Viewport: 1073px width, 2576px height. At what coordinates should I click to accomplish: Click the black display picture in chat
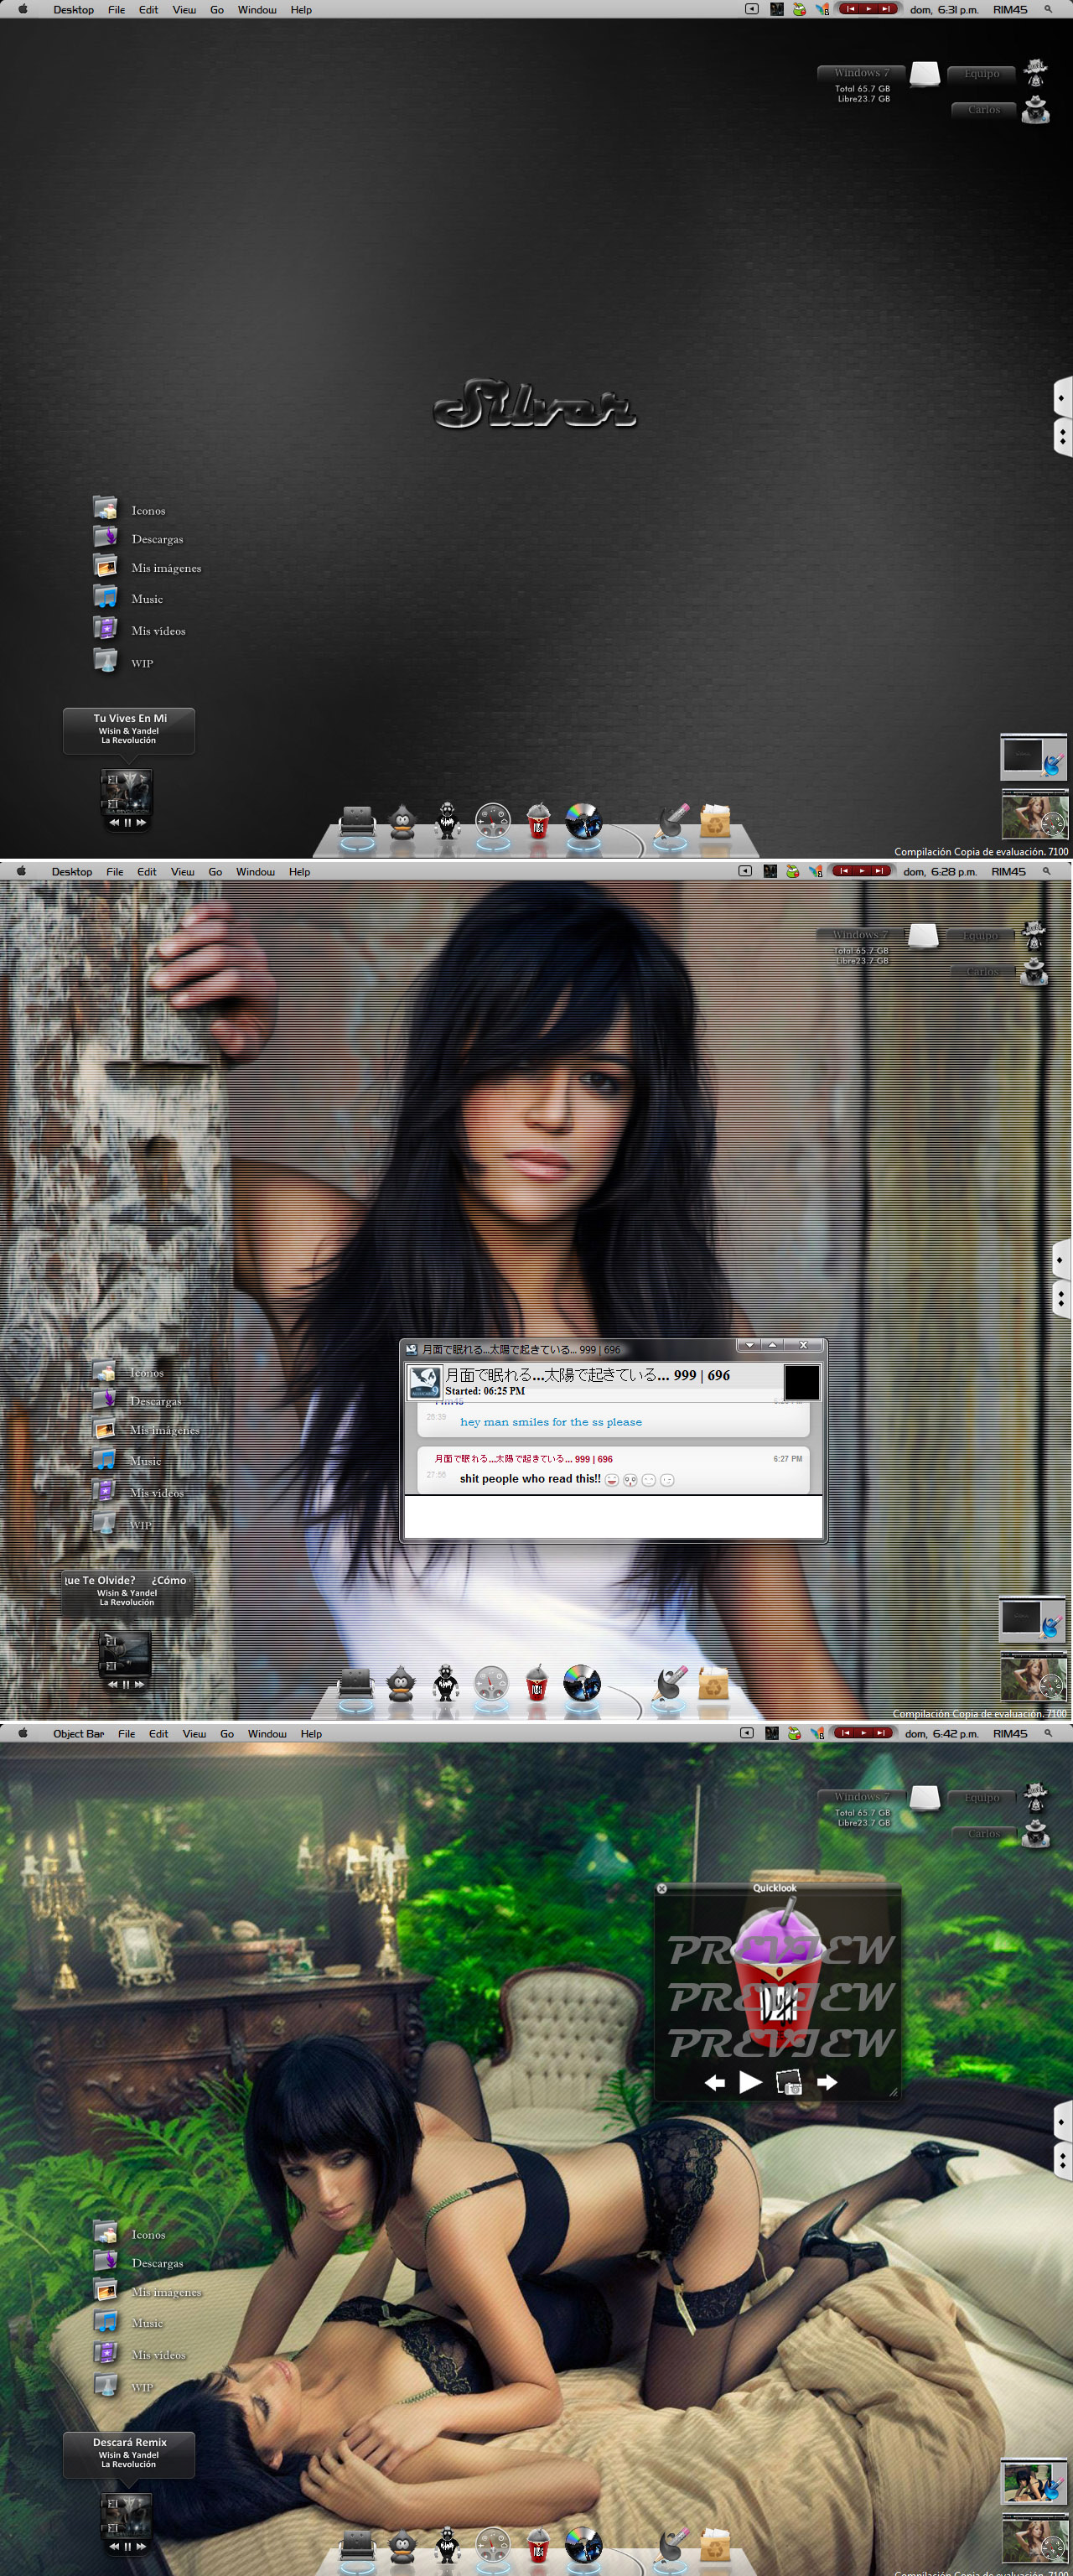tap(801, 1382)
